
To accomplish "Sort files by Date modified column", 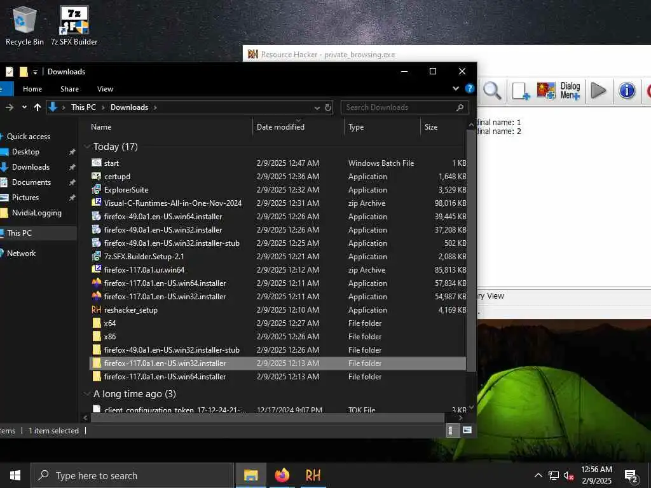I will [298, 127].
